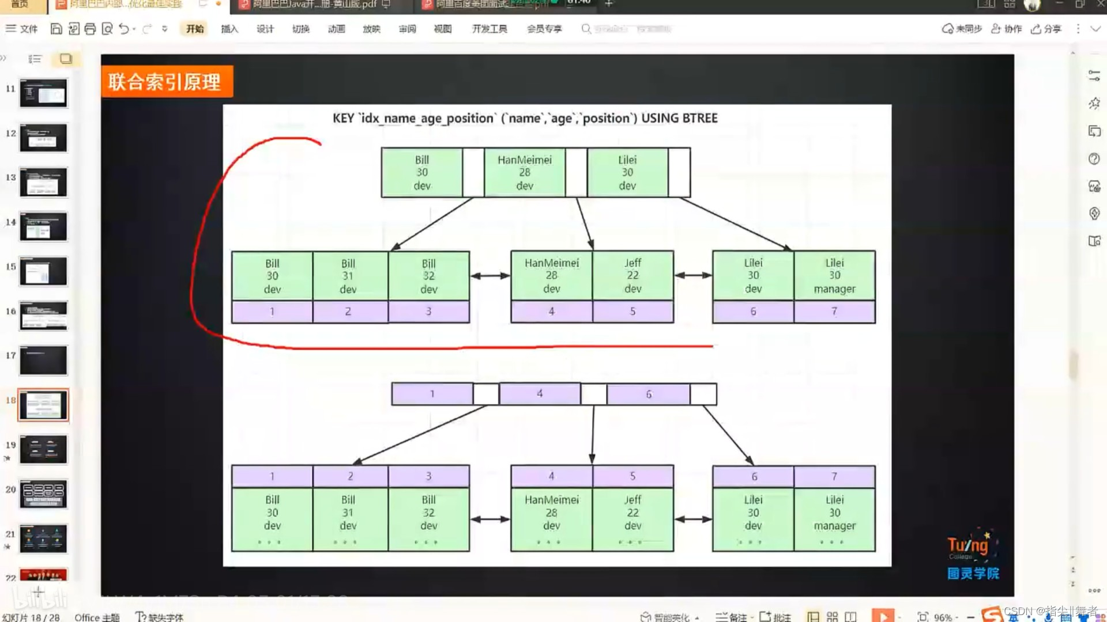Click the Print icon in quick toolbar
This screenshot has height=622, width=1107.
pyautogui.click(x=90, y=29)
